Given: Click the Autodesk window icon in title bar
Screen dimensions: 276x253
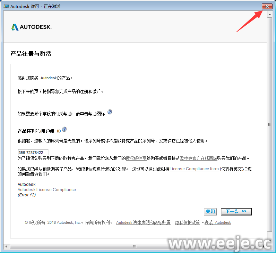Looking at the screenshot, I should point(6,6).
